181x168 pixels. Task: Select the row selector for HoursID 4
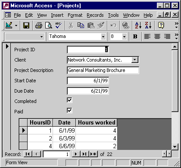23,146
